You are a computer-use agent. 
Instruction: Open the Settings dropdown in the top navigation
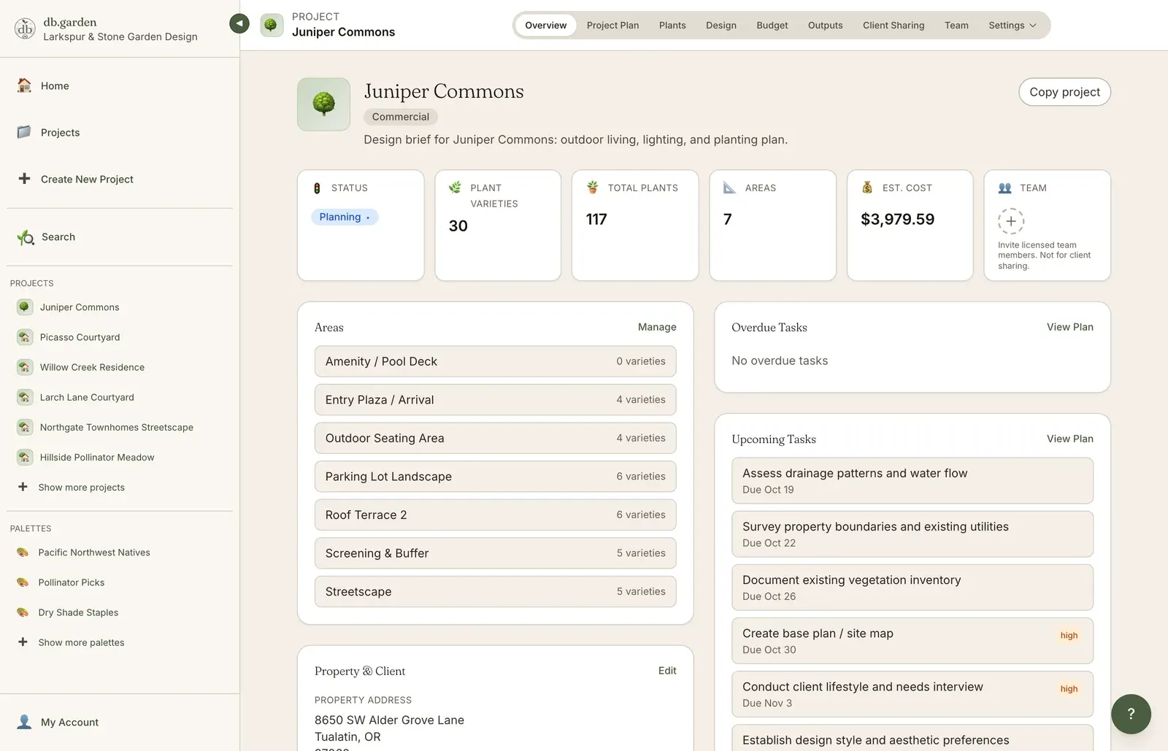pyautogui.click(x=1012, y=25)
